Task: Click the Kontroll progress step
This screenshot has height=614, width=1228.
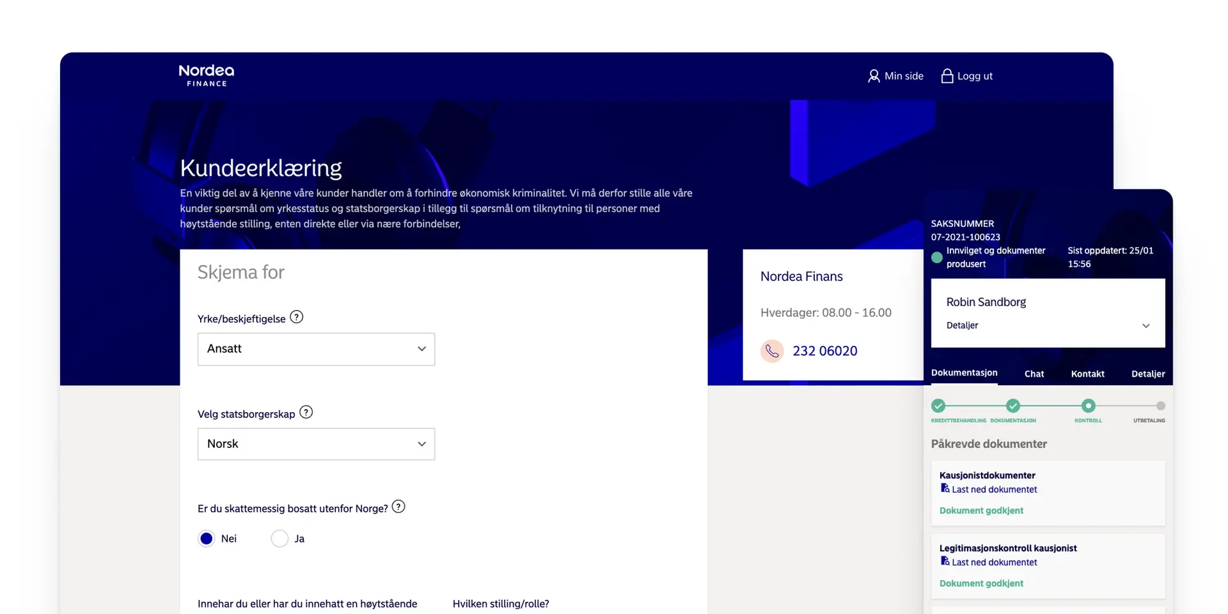Action: 1088,406
